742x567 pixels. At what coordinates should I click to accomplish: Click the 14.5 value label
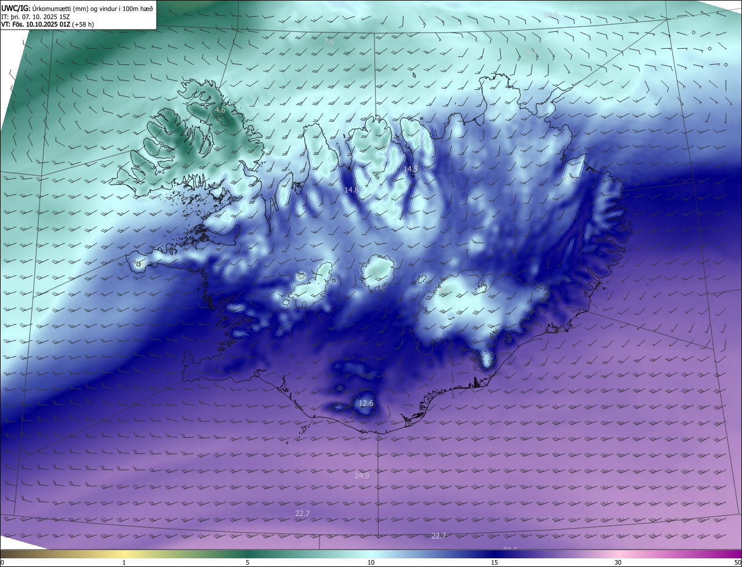click(x=410, y=169)
